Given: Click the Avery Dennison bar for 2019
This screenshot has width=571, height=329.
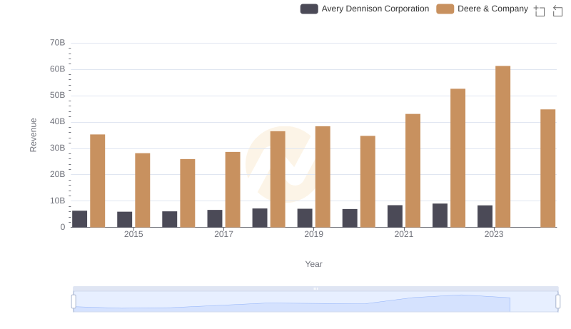Looking at the screenshot, I should (305, 218).
